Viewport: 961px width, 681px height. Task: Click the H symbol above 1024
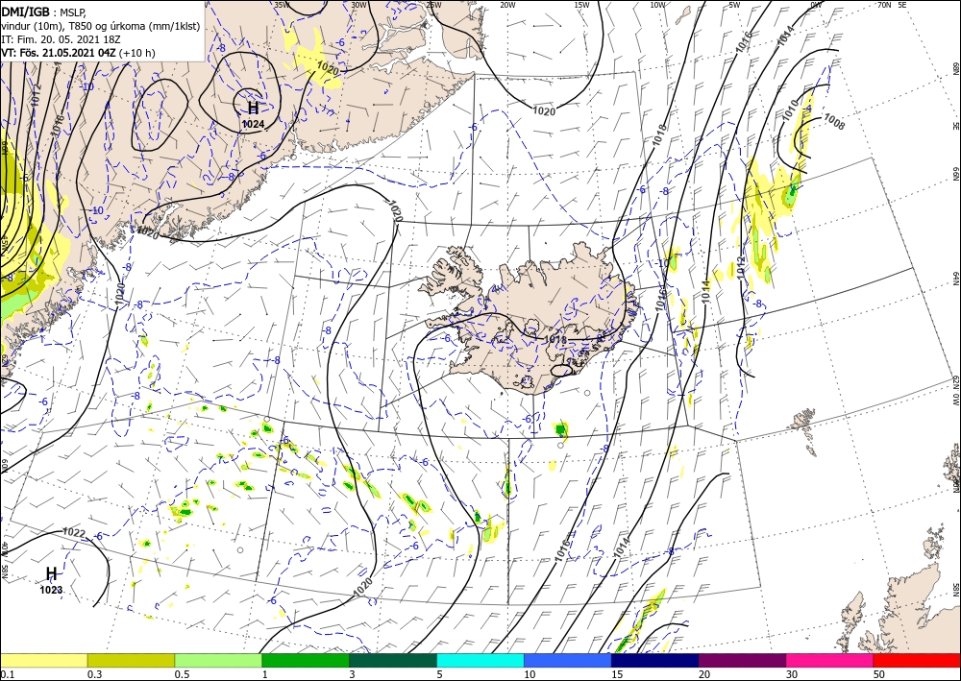coord(253,109)
